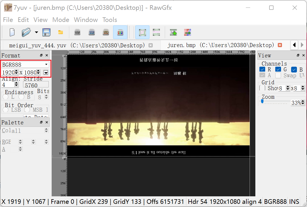
Task: Click the selection tool icon in toolbar
Action: click(x=142, y=32)
